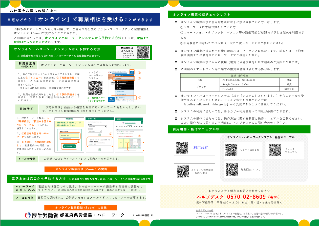Image resolution: width=319 pixels, height=226 pixels.
Task: Click the クイックマニュアル QR code
Action: [x=275, y=150]
